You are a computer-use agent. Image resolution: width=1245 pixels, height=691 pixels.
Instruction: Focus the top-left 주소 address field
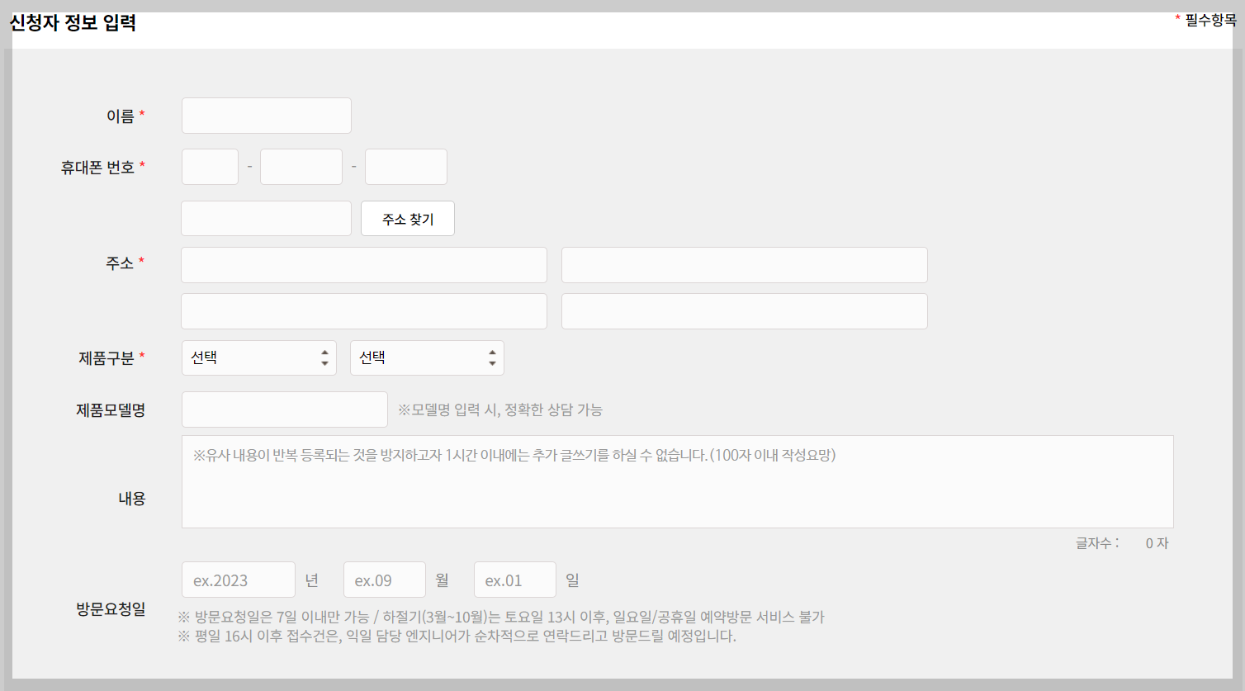tap(363, 264)
